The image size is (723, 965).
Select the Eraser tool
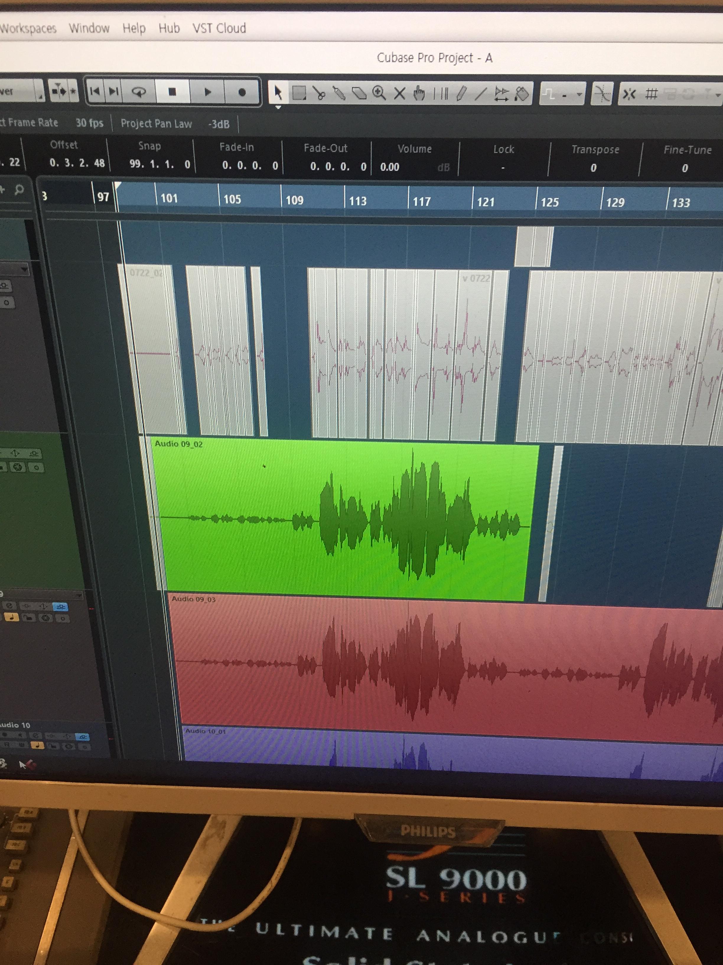(359, 93)
